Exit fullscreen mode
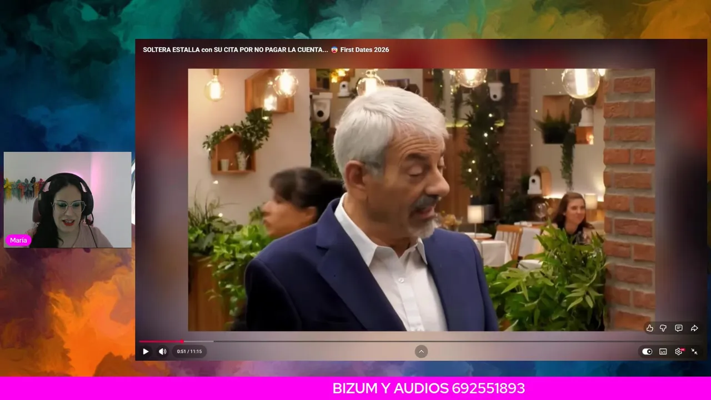Image resolution: width=711 pixels, height=400 pixels. click(x=694, y=352)
